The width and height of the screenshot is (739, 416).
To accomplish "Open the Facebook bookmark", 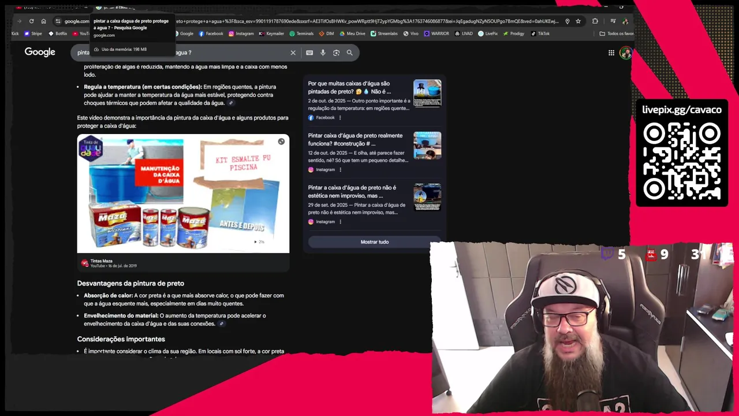I will (x=211, y=34).
